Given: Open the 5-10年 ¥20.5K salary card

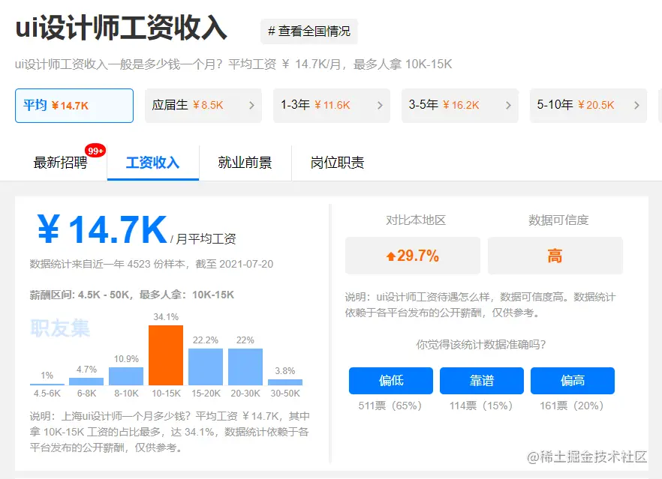Looking at the screenshot, I should [x=588, y=106].
